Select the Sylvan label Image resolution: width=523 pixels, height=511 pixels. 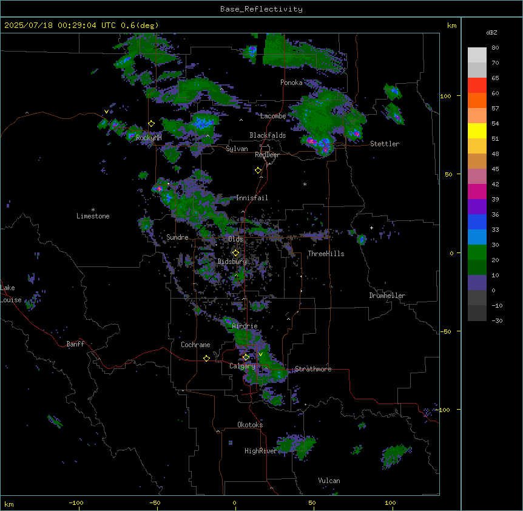(237, 149)
